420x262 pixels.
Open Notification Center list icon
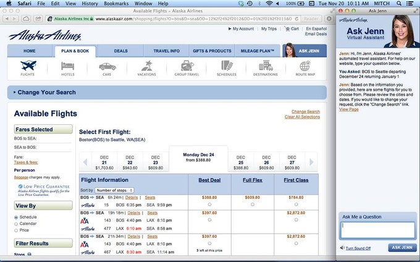click(x=409, y=4)
